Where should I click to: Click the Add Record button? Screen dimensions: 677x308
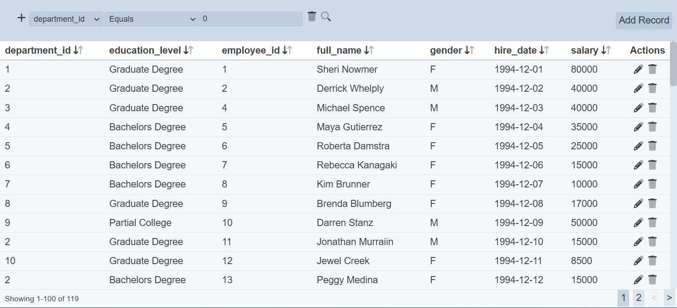click(643, 20)
